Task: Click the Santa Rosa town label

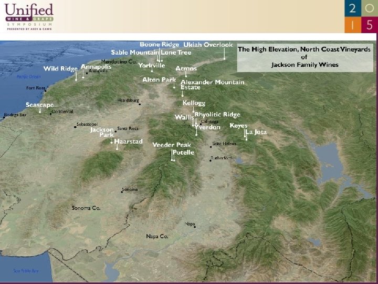Action: coord(128,128)
